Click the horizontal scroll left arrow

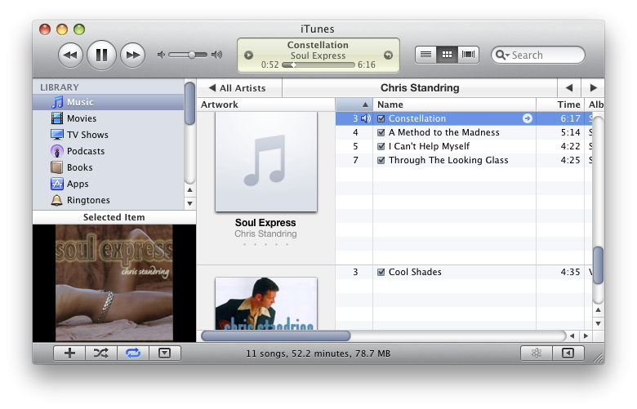click(x=572, y=336)
